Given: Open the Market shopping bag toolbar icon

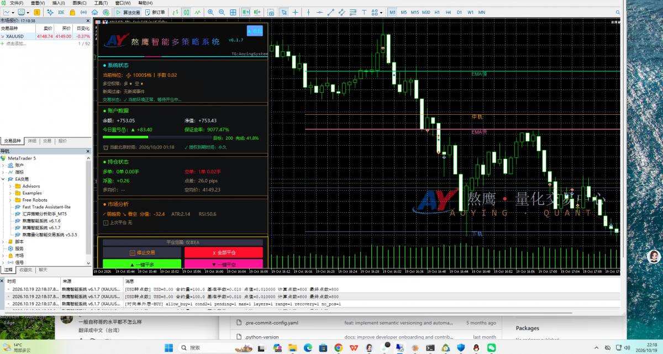Looking at the screenshot, I should [72, 12].
